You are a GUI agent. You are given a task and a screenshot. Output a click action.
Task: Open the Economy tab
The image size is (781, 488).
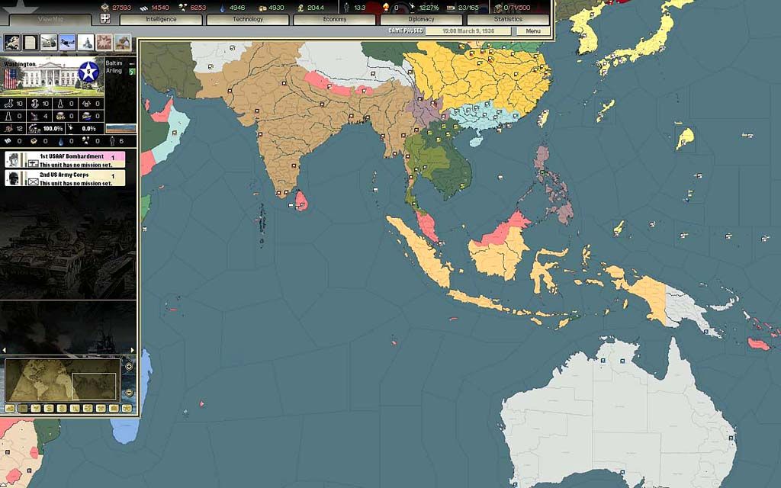[x=334, y=19]
